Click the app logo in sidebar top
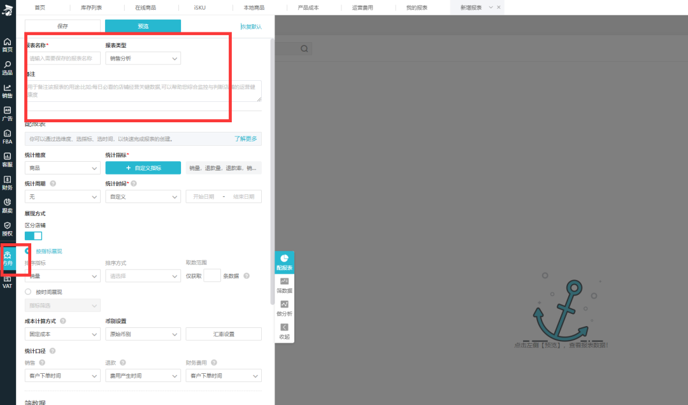This screenshot has height=405, width=688. pyautogui.click(x=8, y=10)
